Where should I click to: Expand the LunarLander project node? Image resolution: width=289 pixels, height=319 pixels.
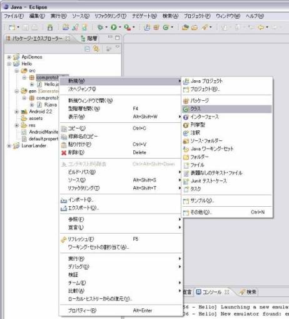pyautogui.click(x=9, y=145)
